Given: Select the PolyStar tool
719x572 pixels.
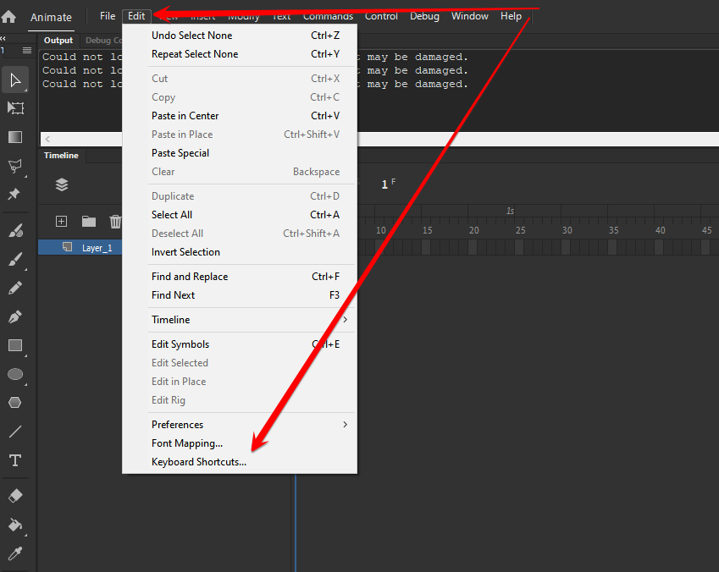Looking at the screenshot, I should point(15,403).
